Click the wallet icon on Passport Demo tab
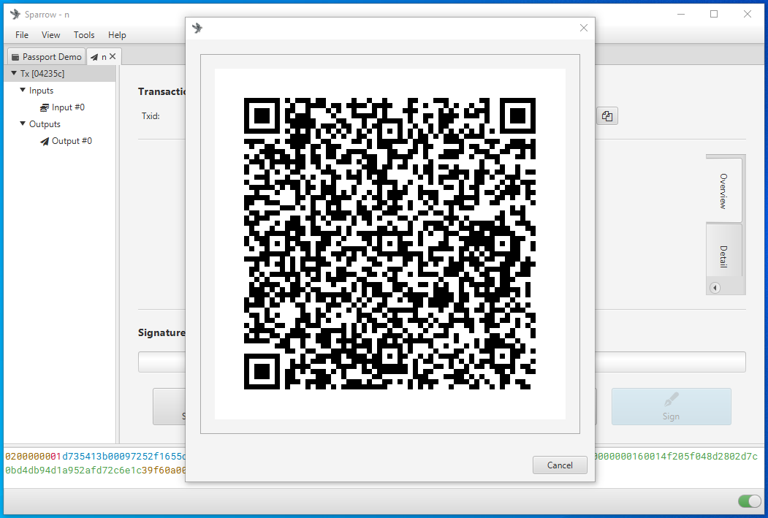The image size is (768, 518). pos(15,57)
